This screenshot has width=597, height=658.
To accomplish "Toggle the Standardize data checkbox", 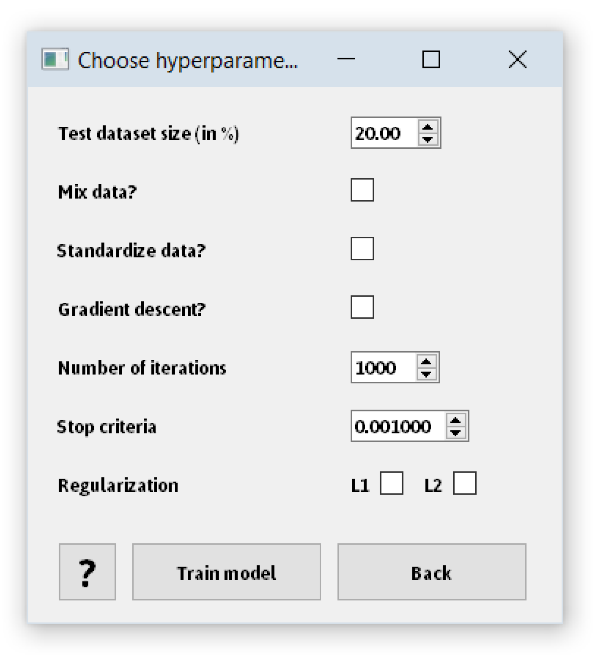I will (x=362, y=249).
